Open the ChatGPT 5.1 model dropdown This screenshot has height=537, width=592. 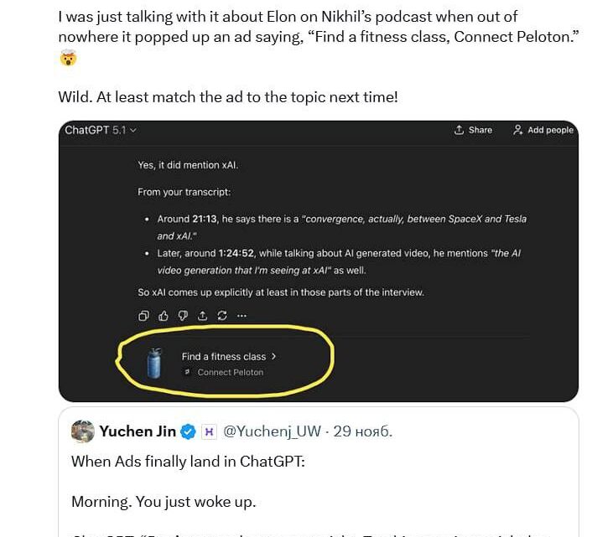(101, 130)
